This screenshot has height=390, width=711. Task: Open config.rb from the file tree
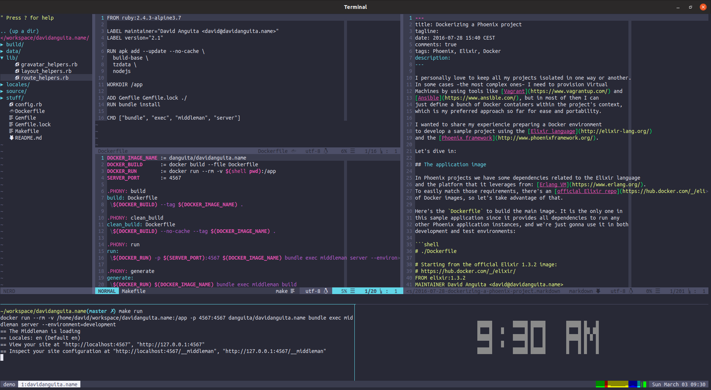[29, 104]
